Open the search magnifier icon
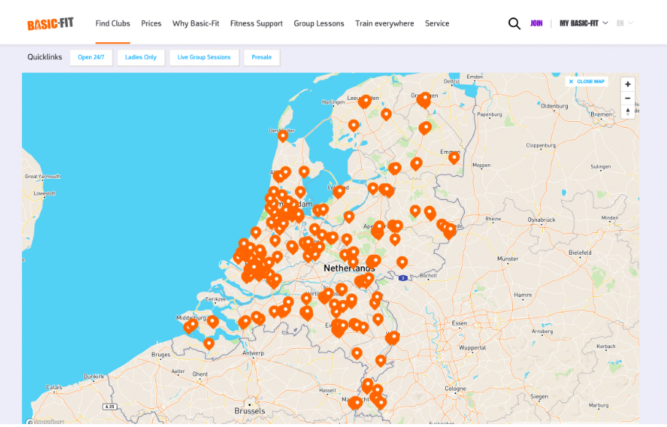This screenshot has width=667, height=427. tap(514, 23)
